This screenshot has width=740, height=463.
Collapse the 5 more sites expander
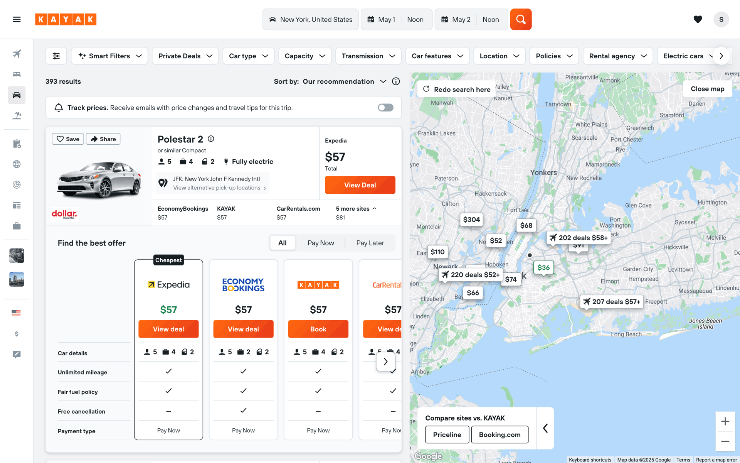356,209
